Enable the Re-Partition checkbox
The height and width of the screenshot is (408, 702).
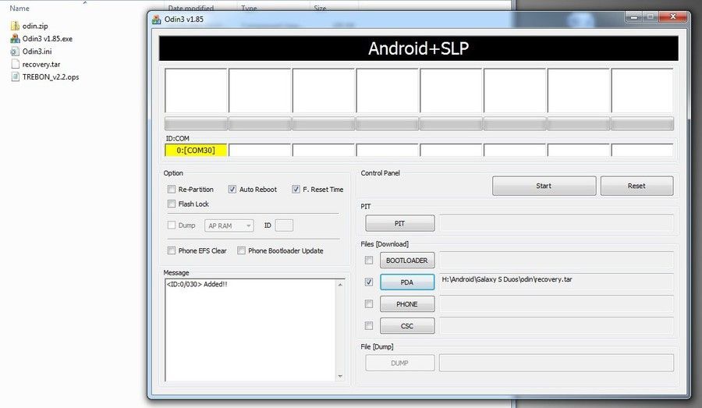171,189
